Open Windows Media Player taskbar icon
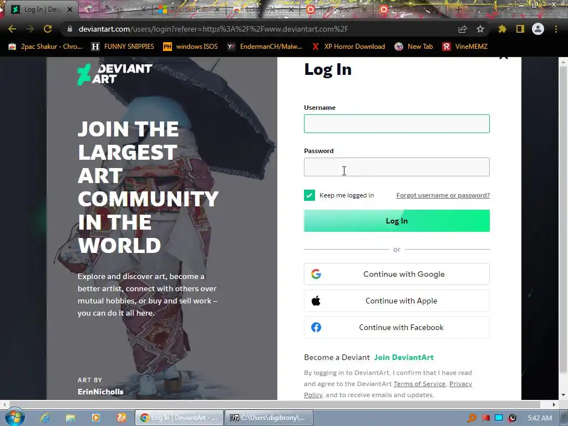This screenshot has height=426, width=568. point(96,418)
